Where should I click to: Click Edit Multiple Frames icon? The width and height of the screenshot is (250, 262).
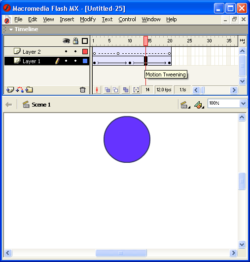point(126,90)
